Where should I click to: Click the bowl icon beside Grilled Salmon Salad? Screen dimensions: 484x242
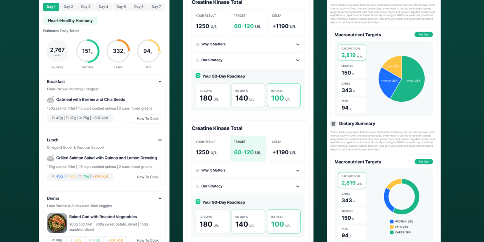tap(51, 158)
